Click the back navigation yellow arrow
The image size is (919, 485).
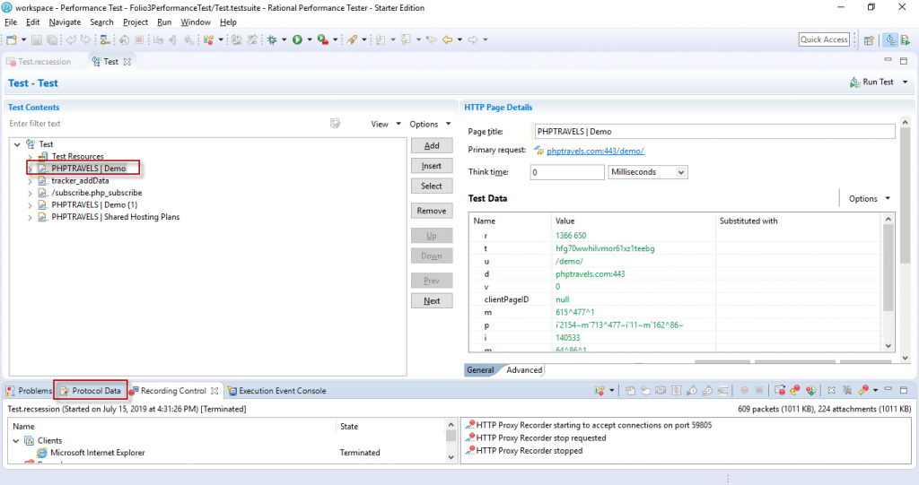[x=447, y=39]
